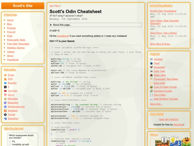Open Short Story: Get a Robot entry
Screen dimensions: 194x146
(163, 33)
